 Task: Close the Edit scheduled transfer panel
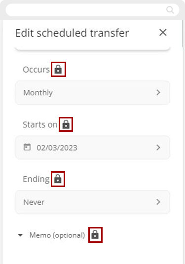coord(163,33)
